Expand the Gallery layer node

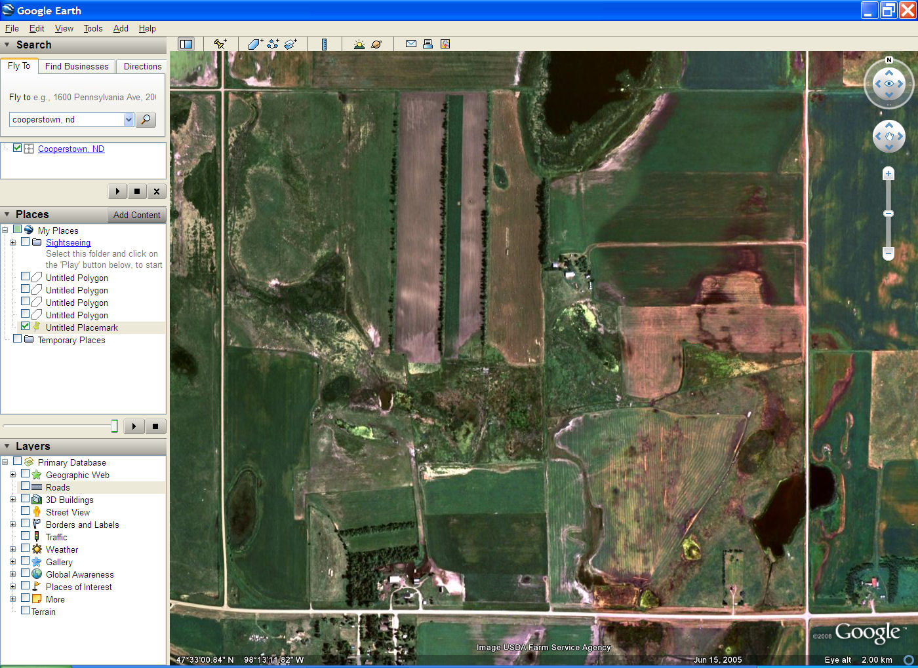12,561
